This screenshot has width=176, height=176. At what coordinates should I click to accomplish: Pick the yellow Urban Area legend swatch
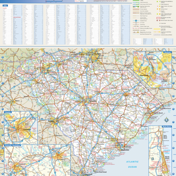pos(157,29)
